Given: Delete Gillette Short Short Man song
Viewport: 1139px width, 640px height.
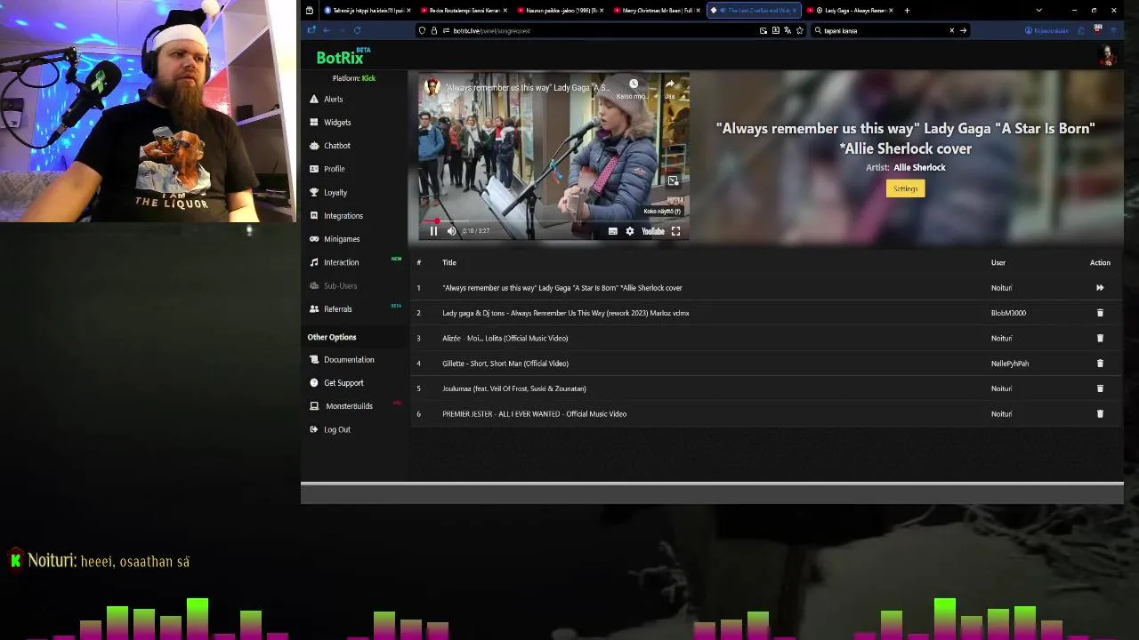Looking at the screenshot, I should click(x=1100, y=364).
